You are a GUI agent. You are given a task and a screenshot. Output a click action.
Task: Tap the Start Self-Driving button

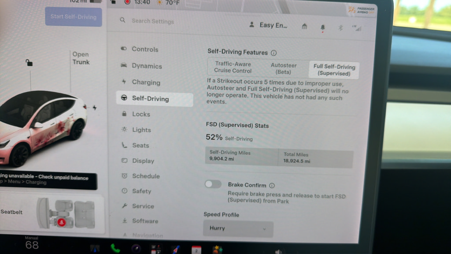click(x=74, y=17)
